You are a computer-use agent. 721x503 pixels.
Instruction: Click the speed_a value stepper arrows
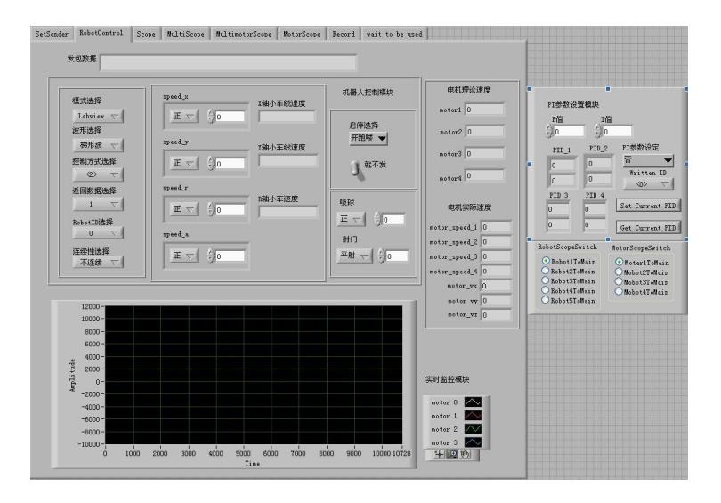pyautogui.click(x=211, y=256)
